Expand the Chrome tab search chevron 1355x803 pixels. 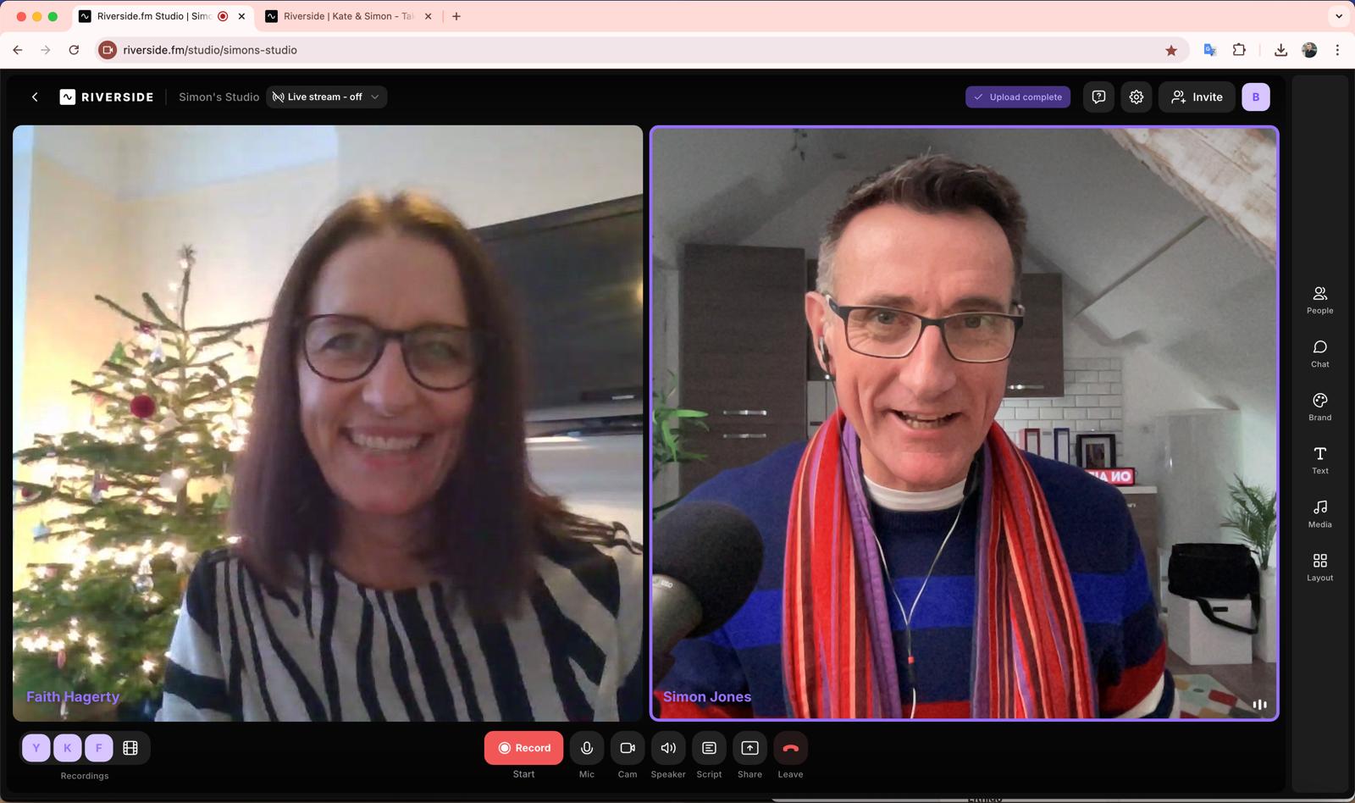click(1338, 16)
